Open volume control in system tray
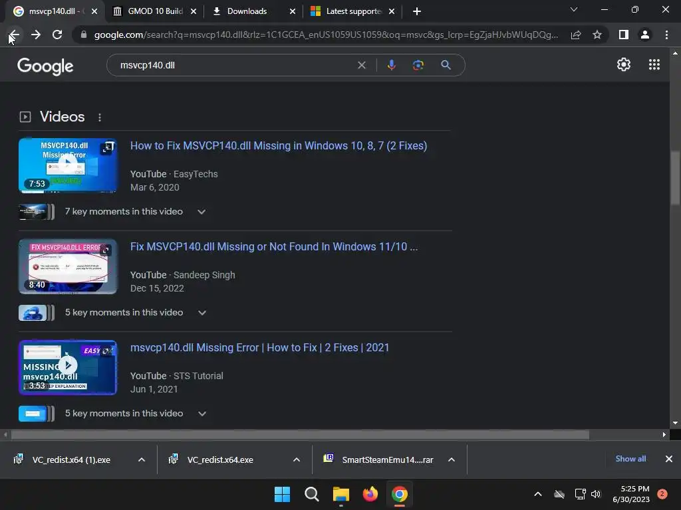 [596, 494]
